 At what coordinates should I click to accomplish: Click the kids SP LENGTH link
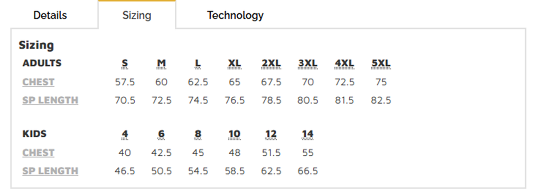50,171
